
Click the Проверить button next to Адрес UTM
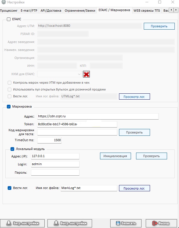tap(159, 26)
